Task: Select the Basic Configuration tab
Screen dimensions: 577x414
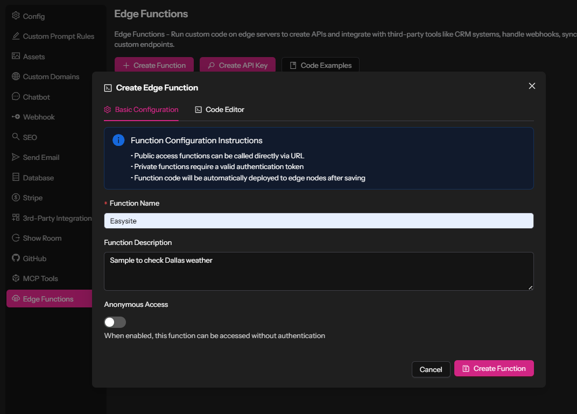Action: click(x=141, y=109)
